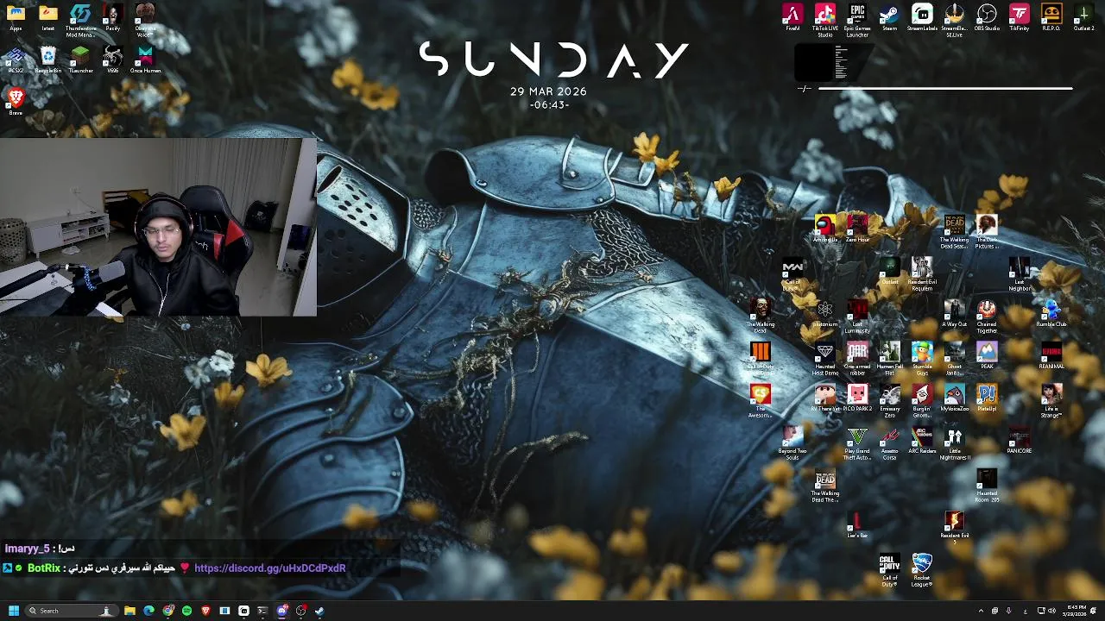This screenshot has height=621, width=1105.
Task: Launch the Emissary Zero shortcut
Action: tap(889, 400)
